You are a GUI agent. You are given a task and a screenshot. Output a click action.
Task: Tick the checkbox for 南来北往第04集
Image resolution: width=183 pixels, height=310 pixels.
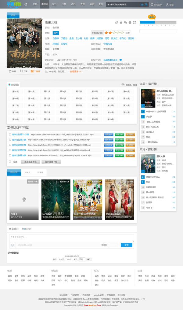[x=10, y=145]
